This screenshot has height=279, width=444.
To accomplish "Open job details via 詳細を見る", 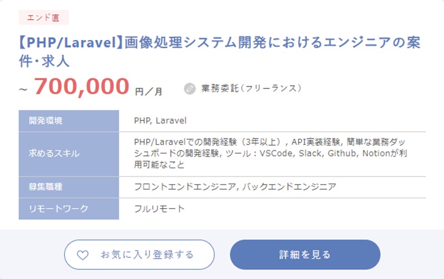I will [x=305, y=255].
